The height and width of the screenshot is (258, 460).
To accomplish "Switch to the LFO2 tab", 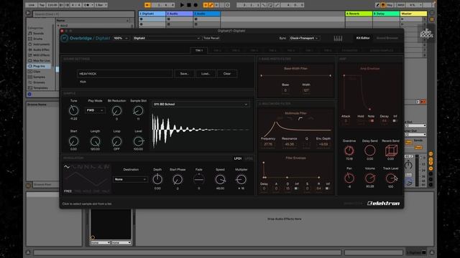I will coord(249,158).
